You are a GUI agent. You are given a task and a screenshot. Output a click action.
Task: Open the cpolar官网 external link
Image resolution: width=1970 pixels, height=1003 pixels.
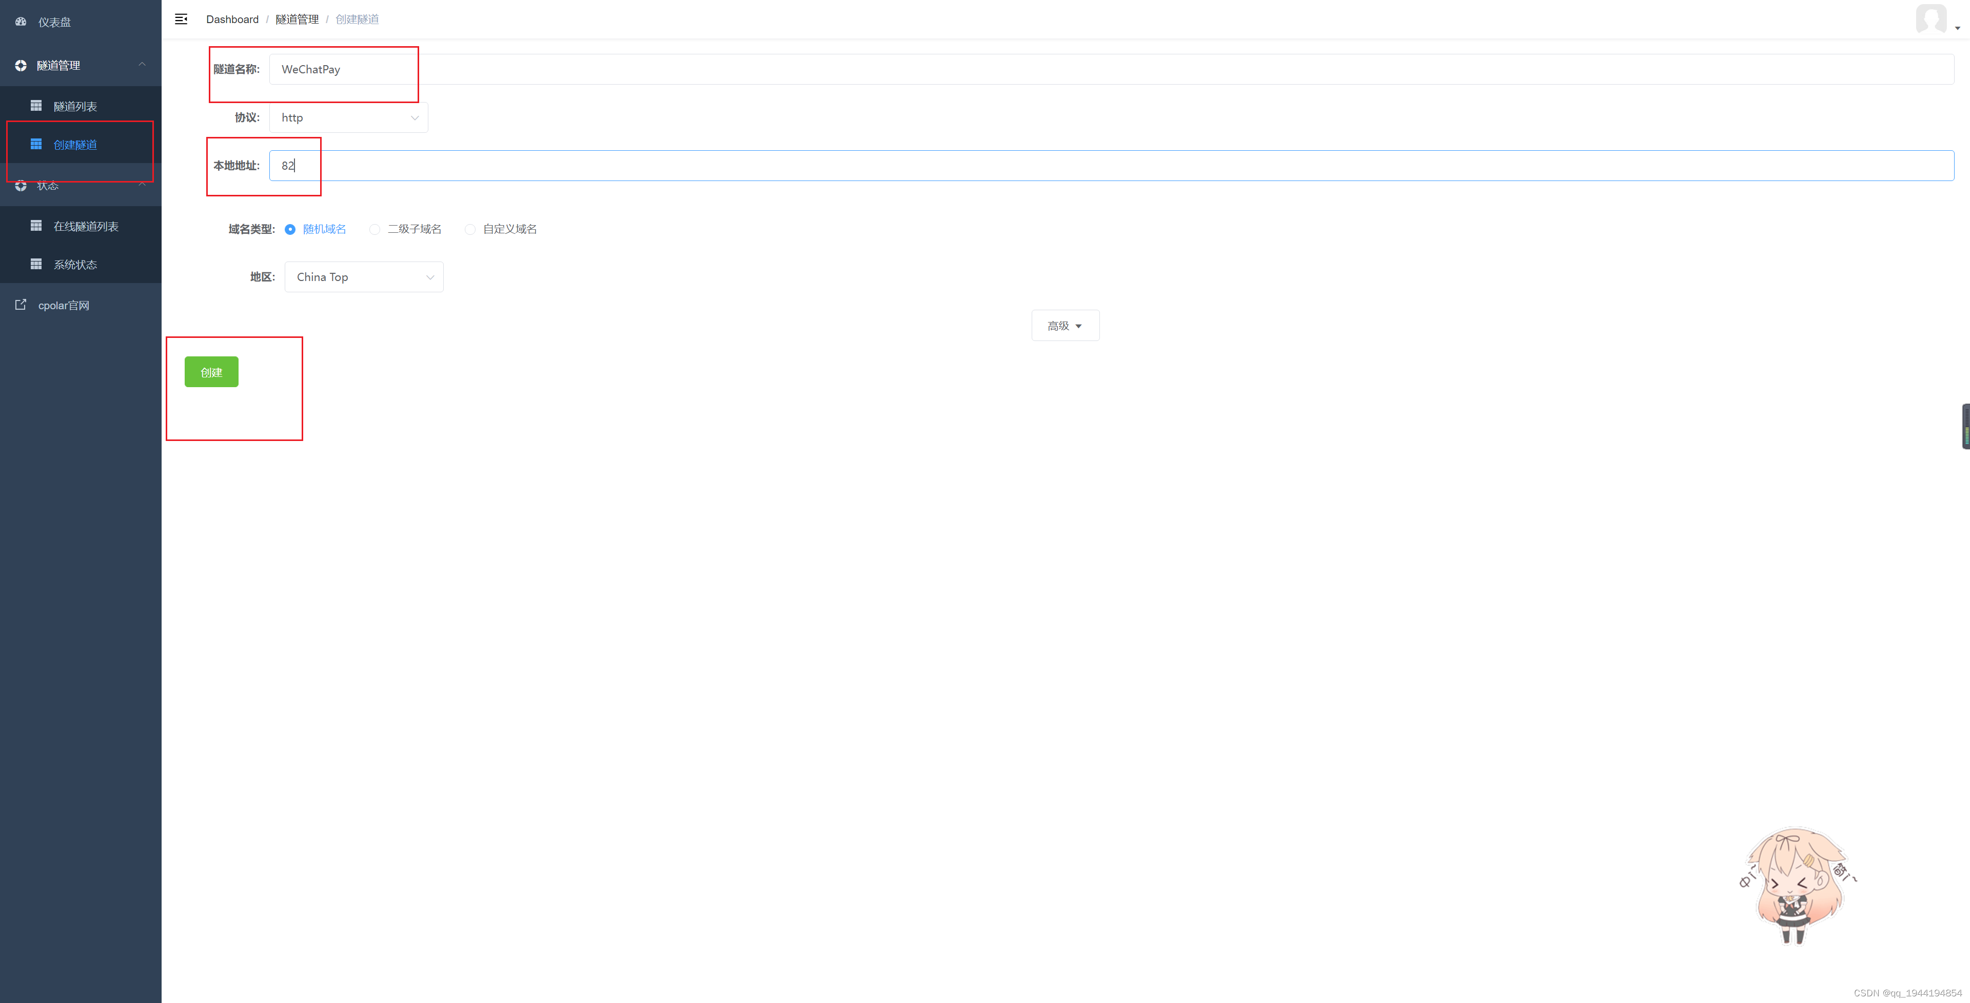61,305
